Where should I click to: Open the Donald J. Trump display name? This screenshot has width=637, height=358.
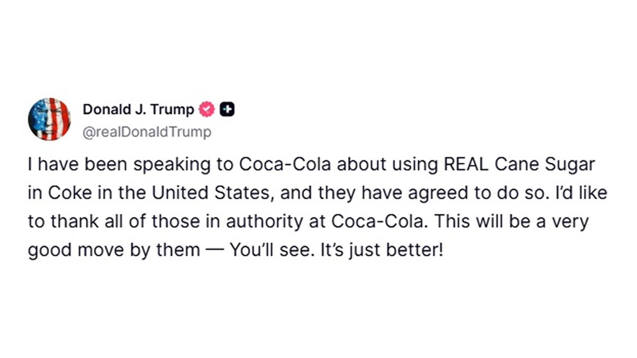138,109
